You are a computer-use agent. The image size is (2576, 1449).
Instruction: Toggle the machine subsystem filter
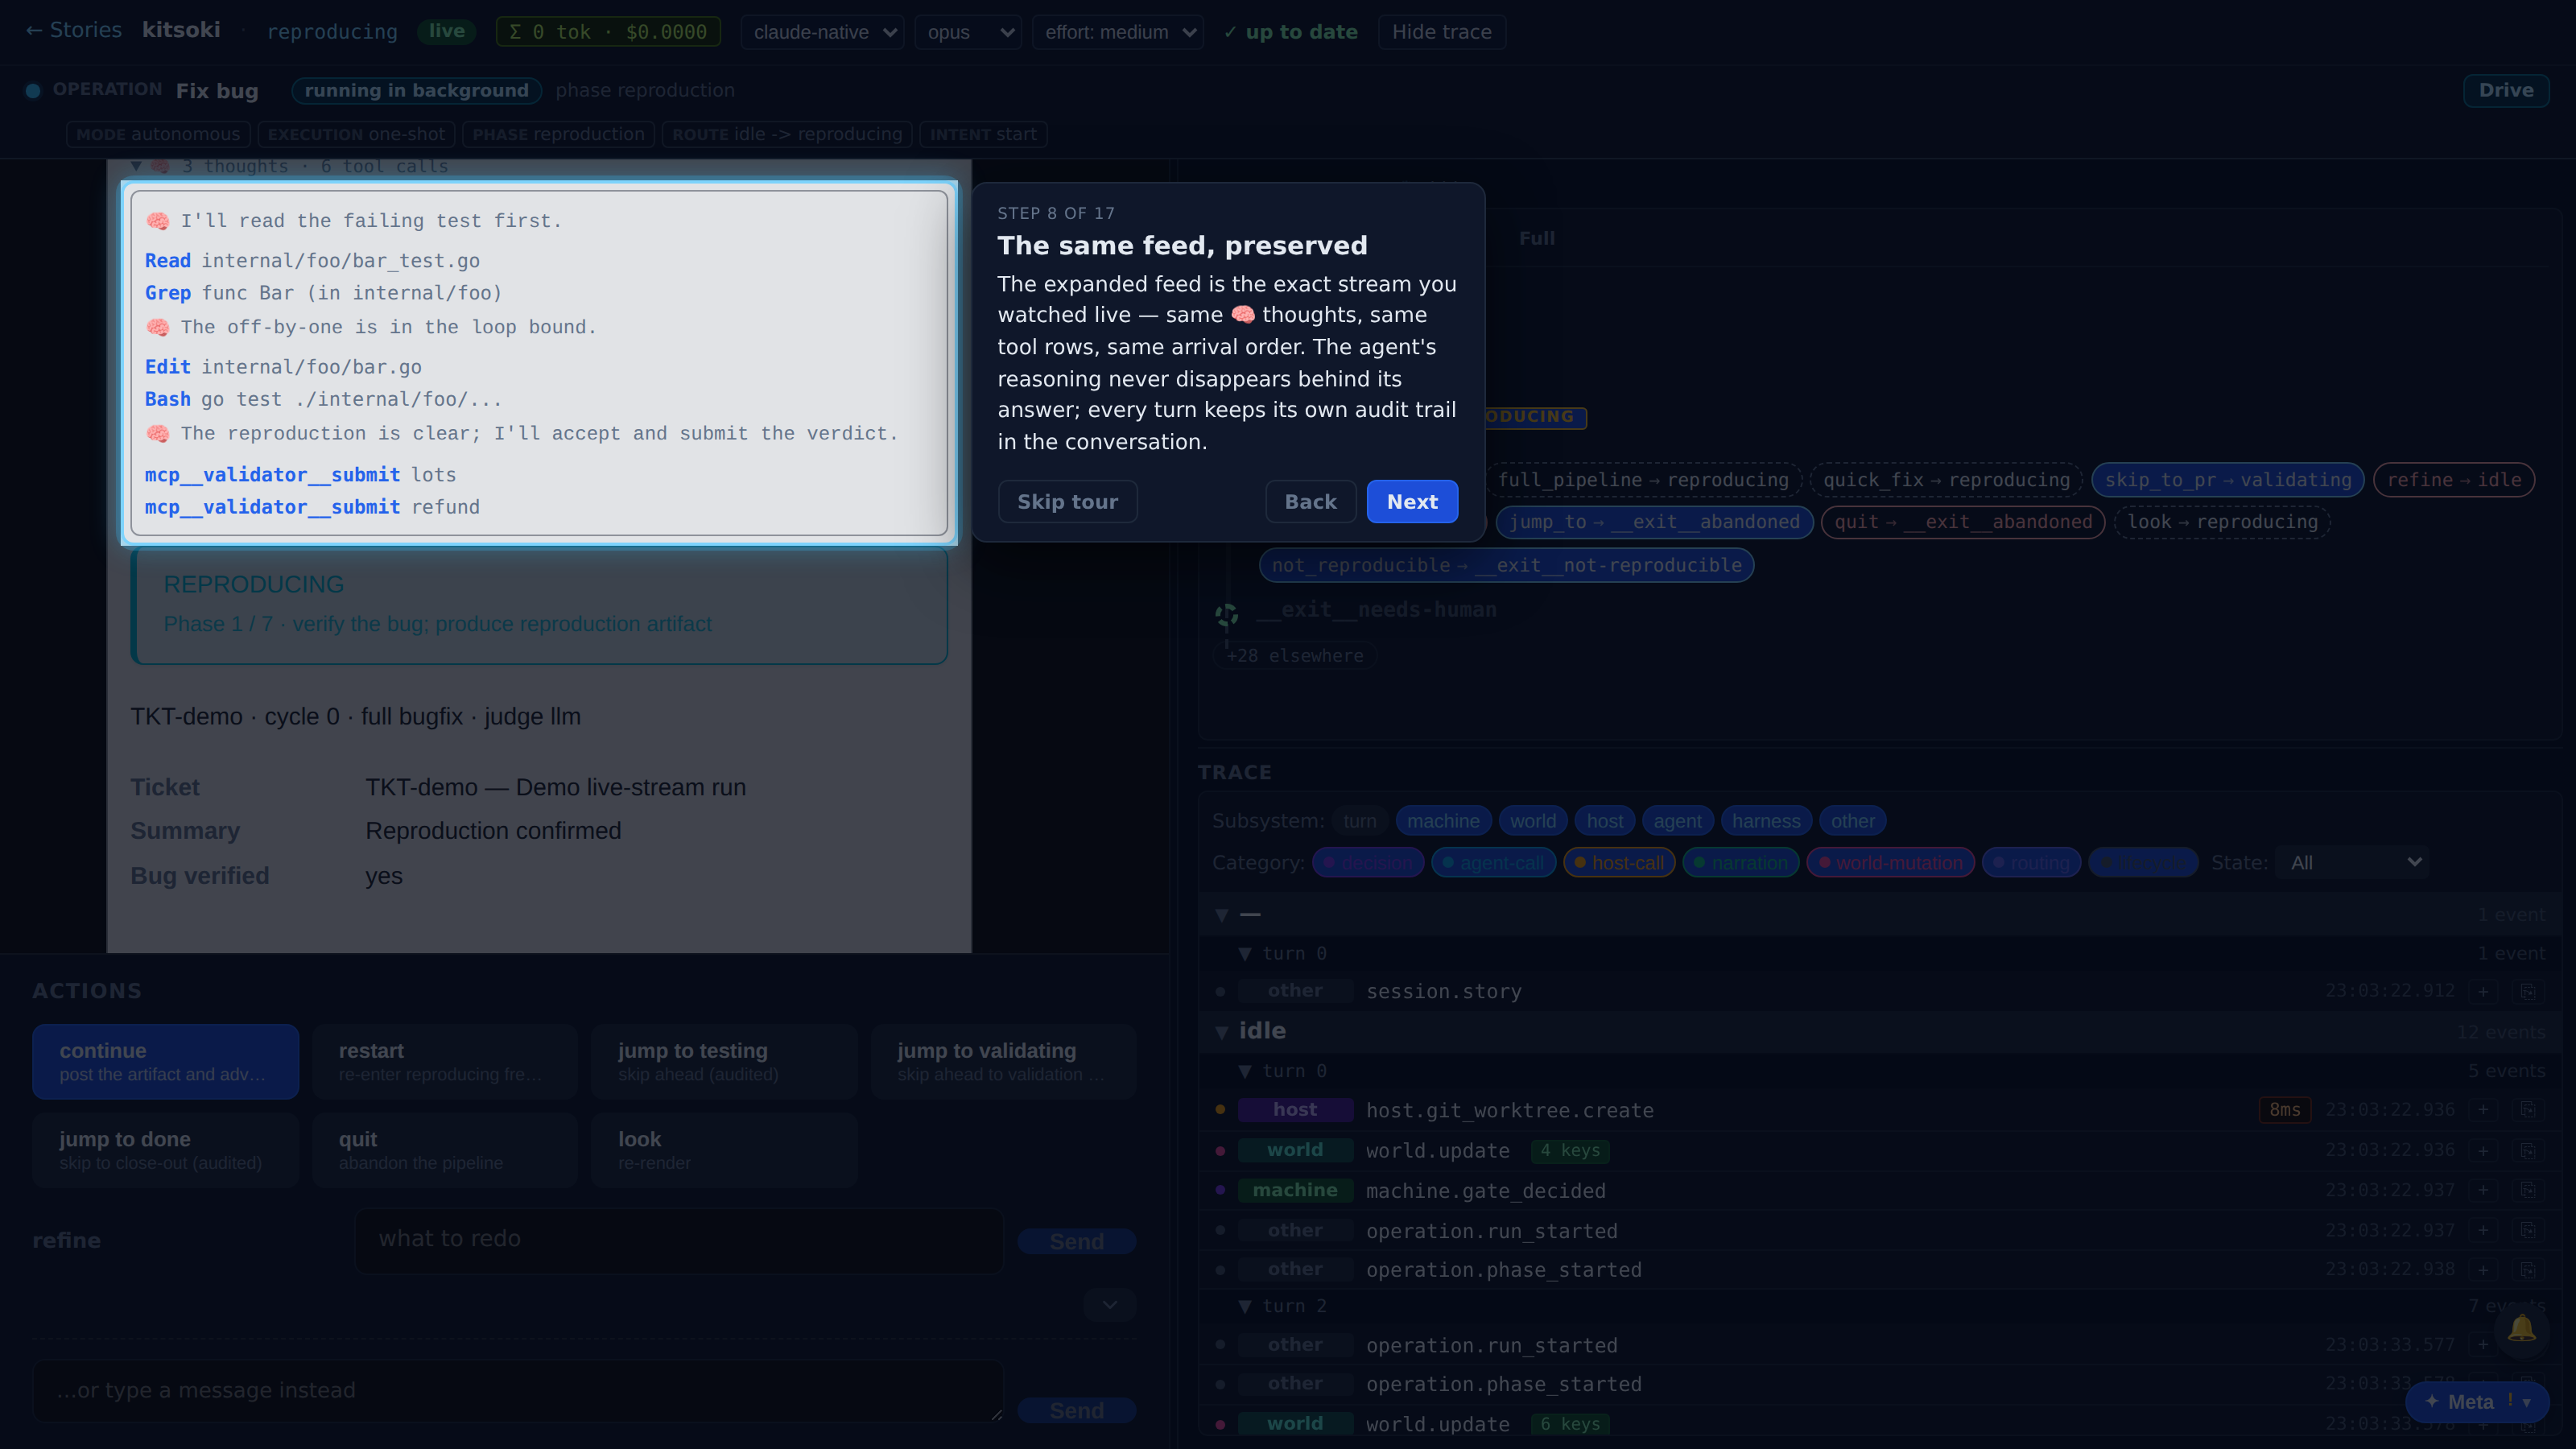[1443, 821]
